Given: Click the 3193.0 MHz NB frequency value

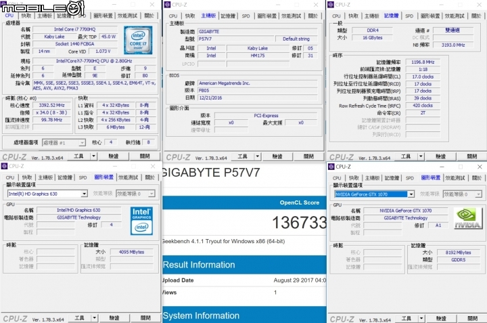Looking at the screenshot, I should pos(453,45).
